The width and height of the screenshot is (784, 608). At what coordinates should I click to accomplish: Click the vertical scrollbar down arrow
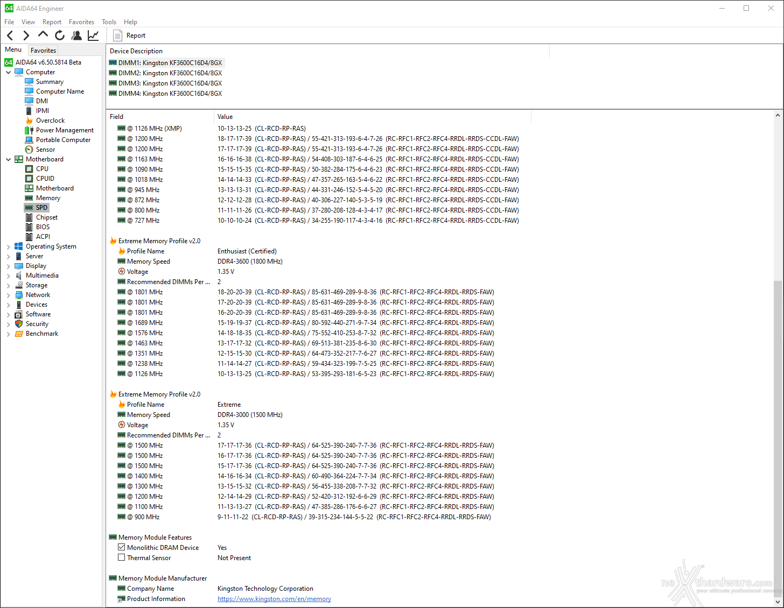click(778, 602)
